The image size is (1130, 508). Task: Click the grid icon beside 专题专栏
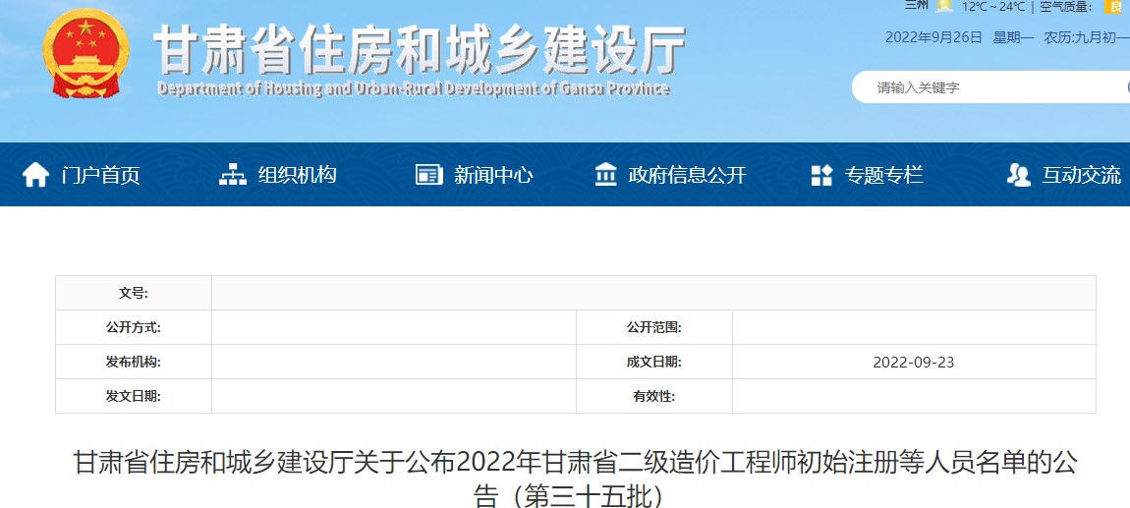[821, 175]
